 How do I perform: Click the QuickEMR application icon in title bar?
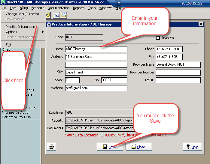point(3,2)
